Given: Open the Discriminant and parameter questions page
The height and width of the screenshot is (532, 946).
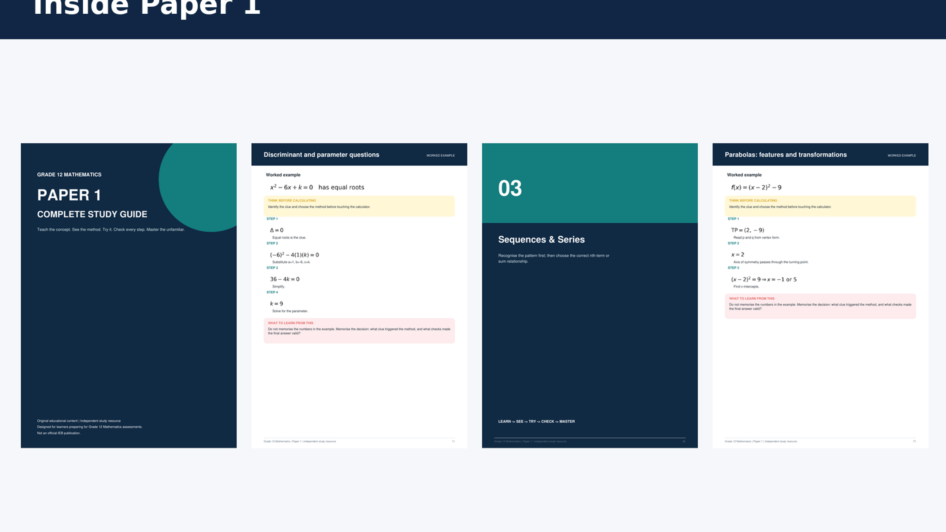Looking at the screenshot, I should coord(359,296).
